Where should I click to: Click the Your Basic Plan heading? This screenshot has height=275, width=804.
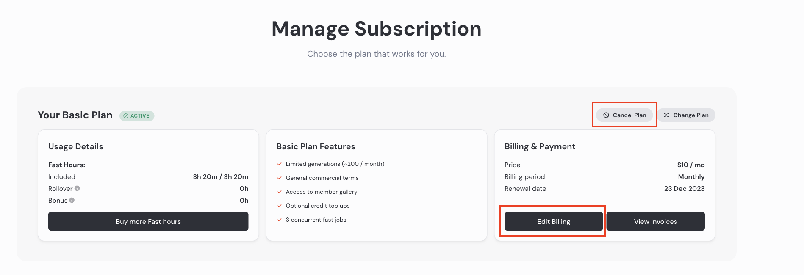(x=75, y=115)
